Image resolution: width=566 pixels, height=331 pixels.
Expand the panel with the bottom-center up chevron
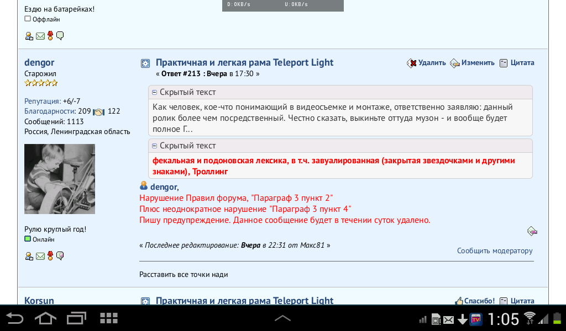[x=282, y=318]
